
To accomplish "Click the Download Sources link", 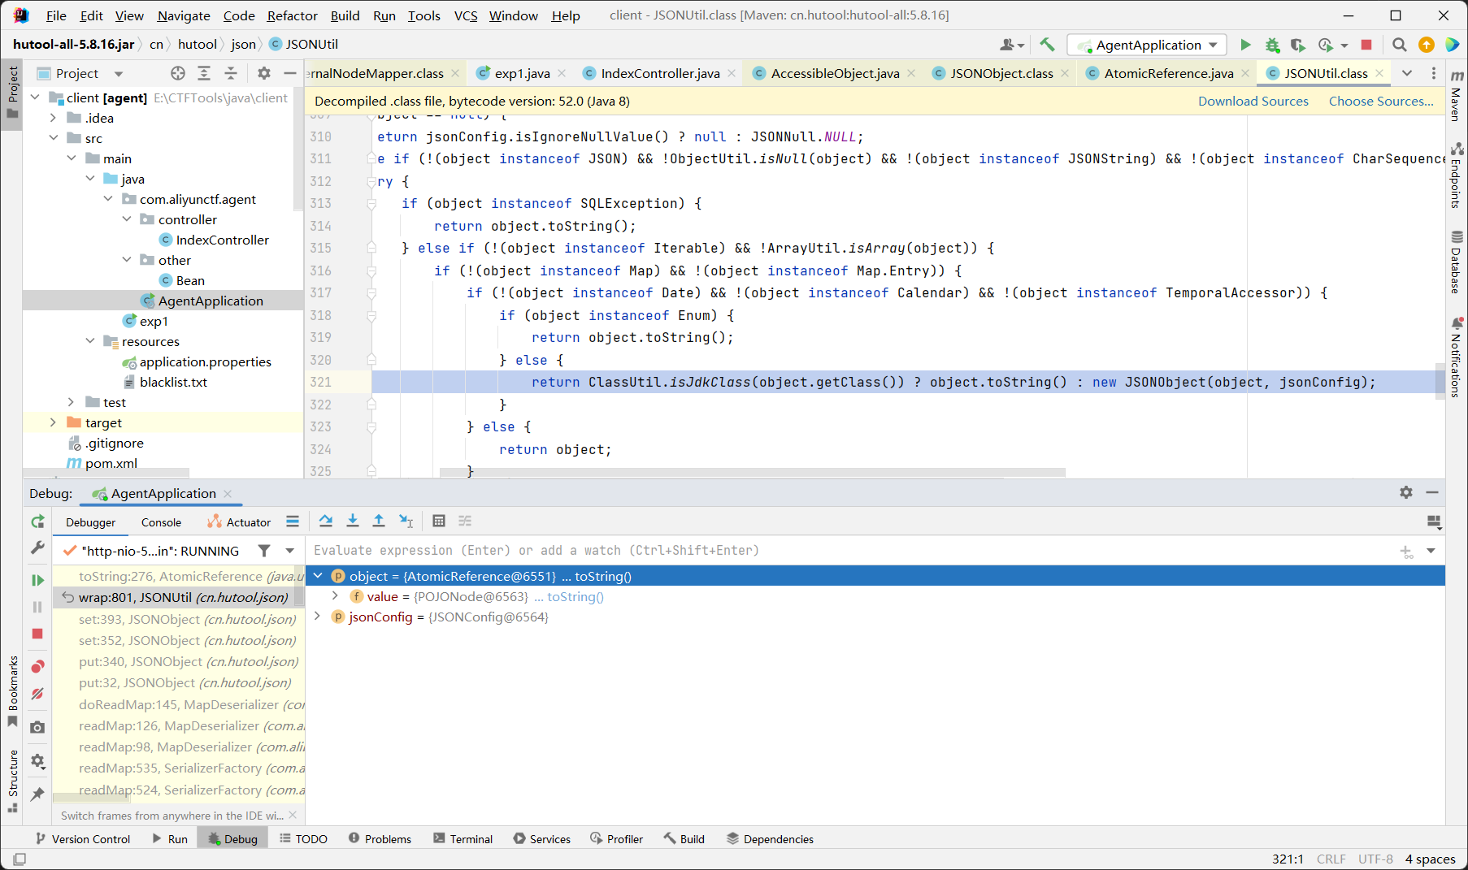I will [1253, 101].
